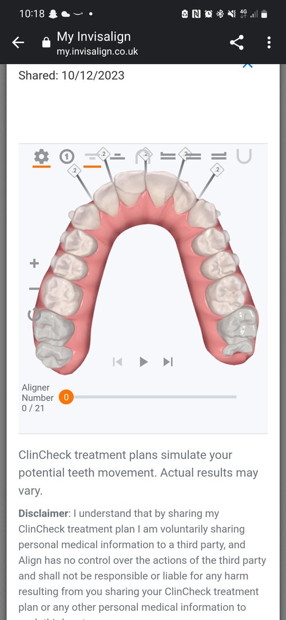Click the reset rotation circular arrow icon

[x=34, y=315]
